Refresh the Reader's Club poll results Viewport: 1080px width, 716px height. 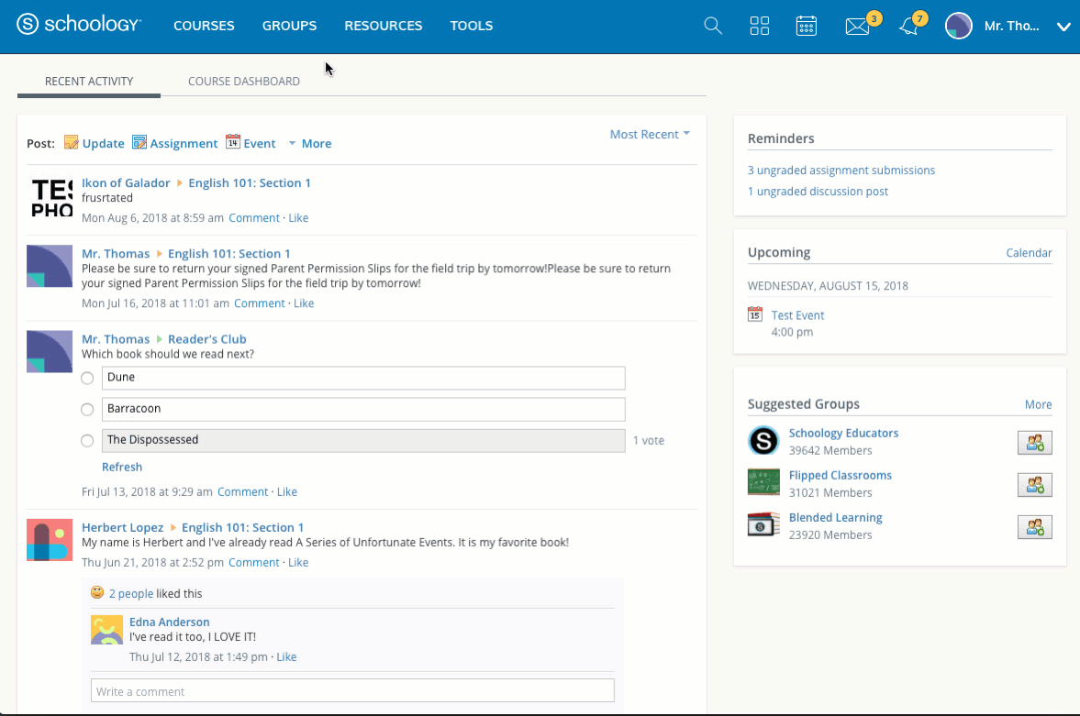click(122, 467)
